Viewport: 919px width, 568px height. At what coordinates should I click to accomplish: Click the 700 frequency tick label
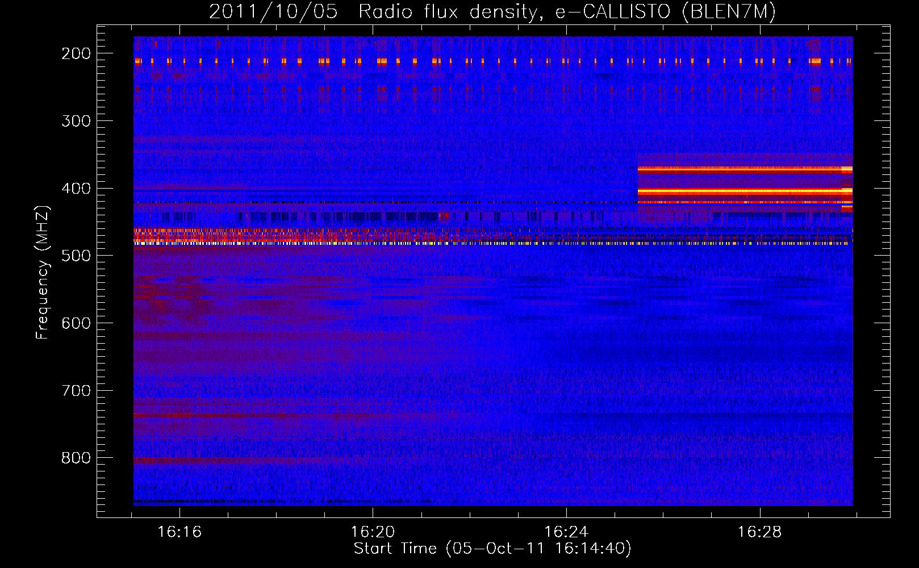[76, 391]
